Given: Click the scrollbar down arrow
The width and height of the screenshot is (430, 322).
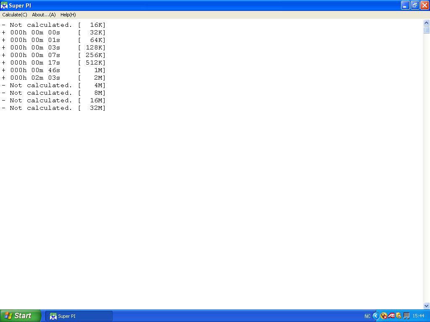Looking at the screenshot, I should [427, 306].
